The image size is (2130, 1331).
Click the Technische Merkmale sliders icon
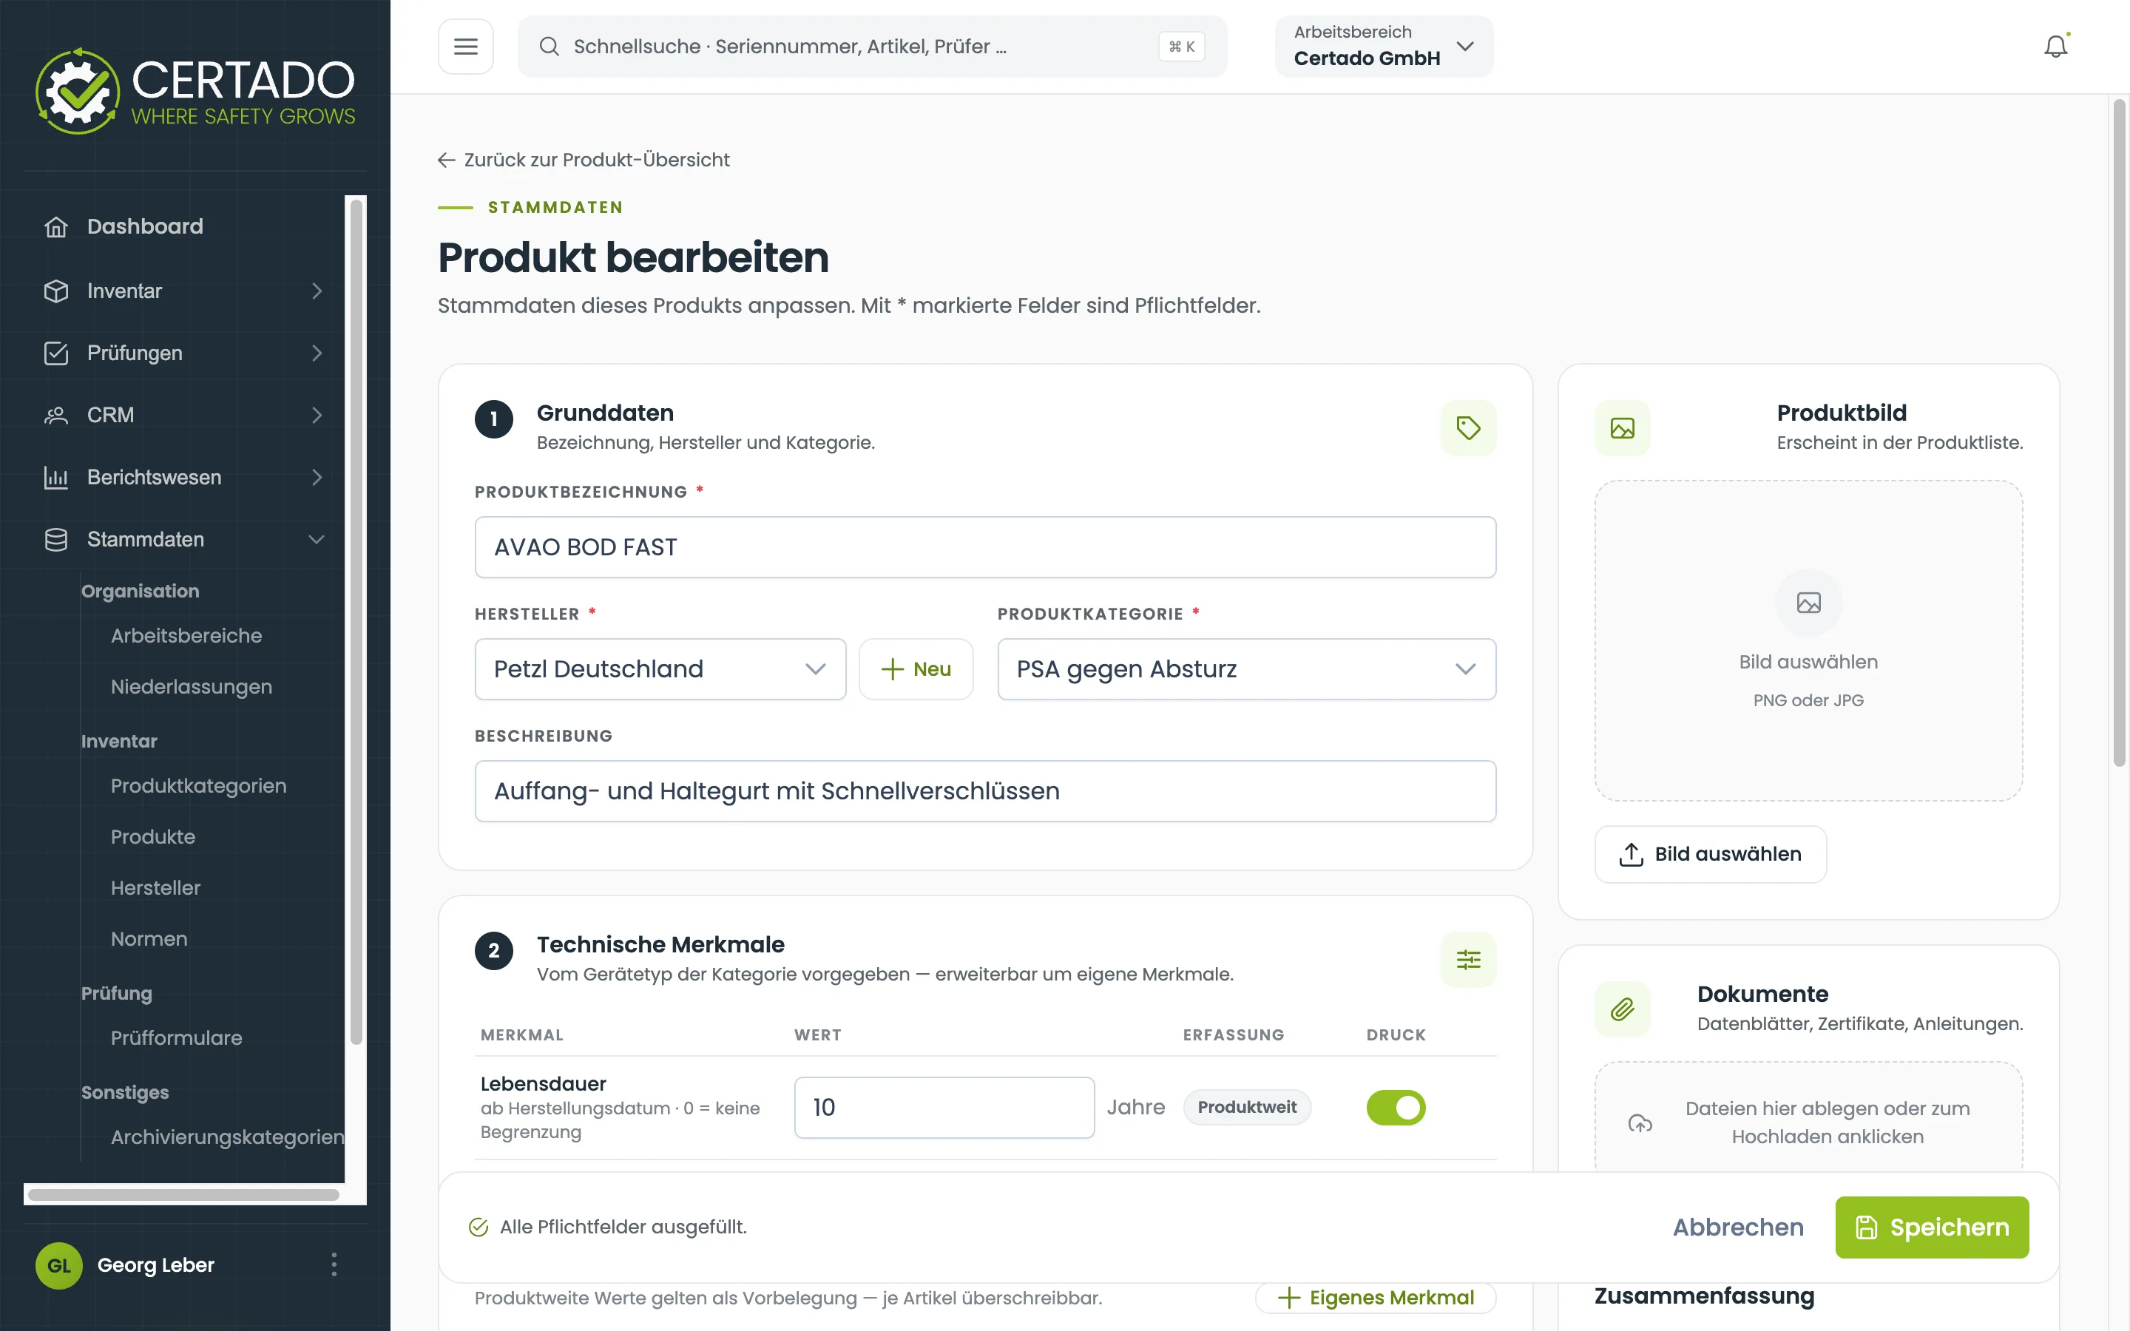(1468, 960)
